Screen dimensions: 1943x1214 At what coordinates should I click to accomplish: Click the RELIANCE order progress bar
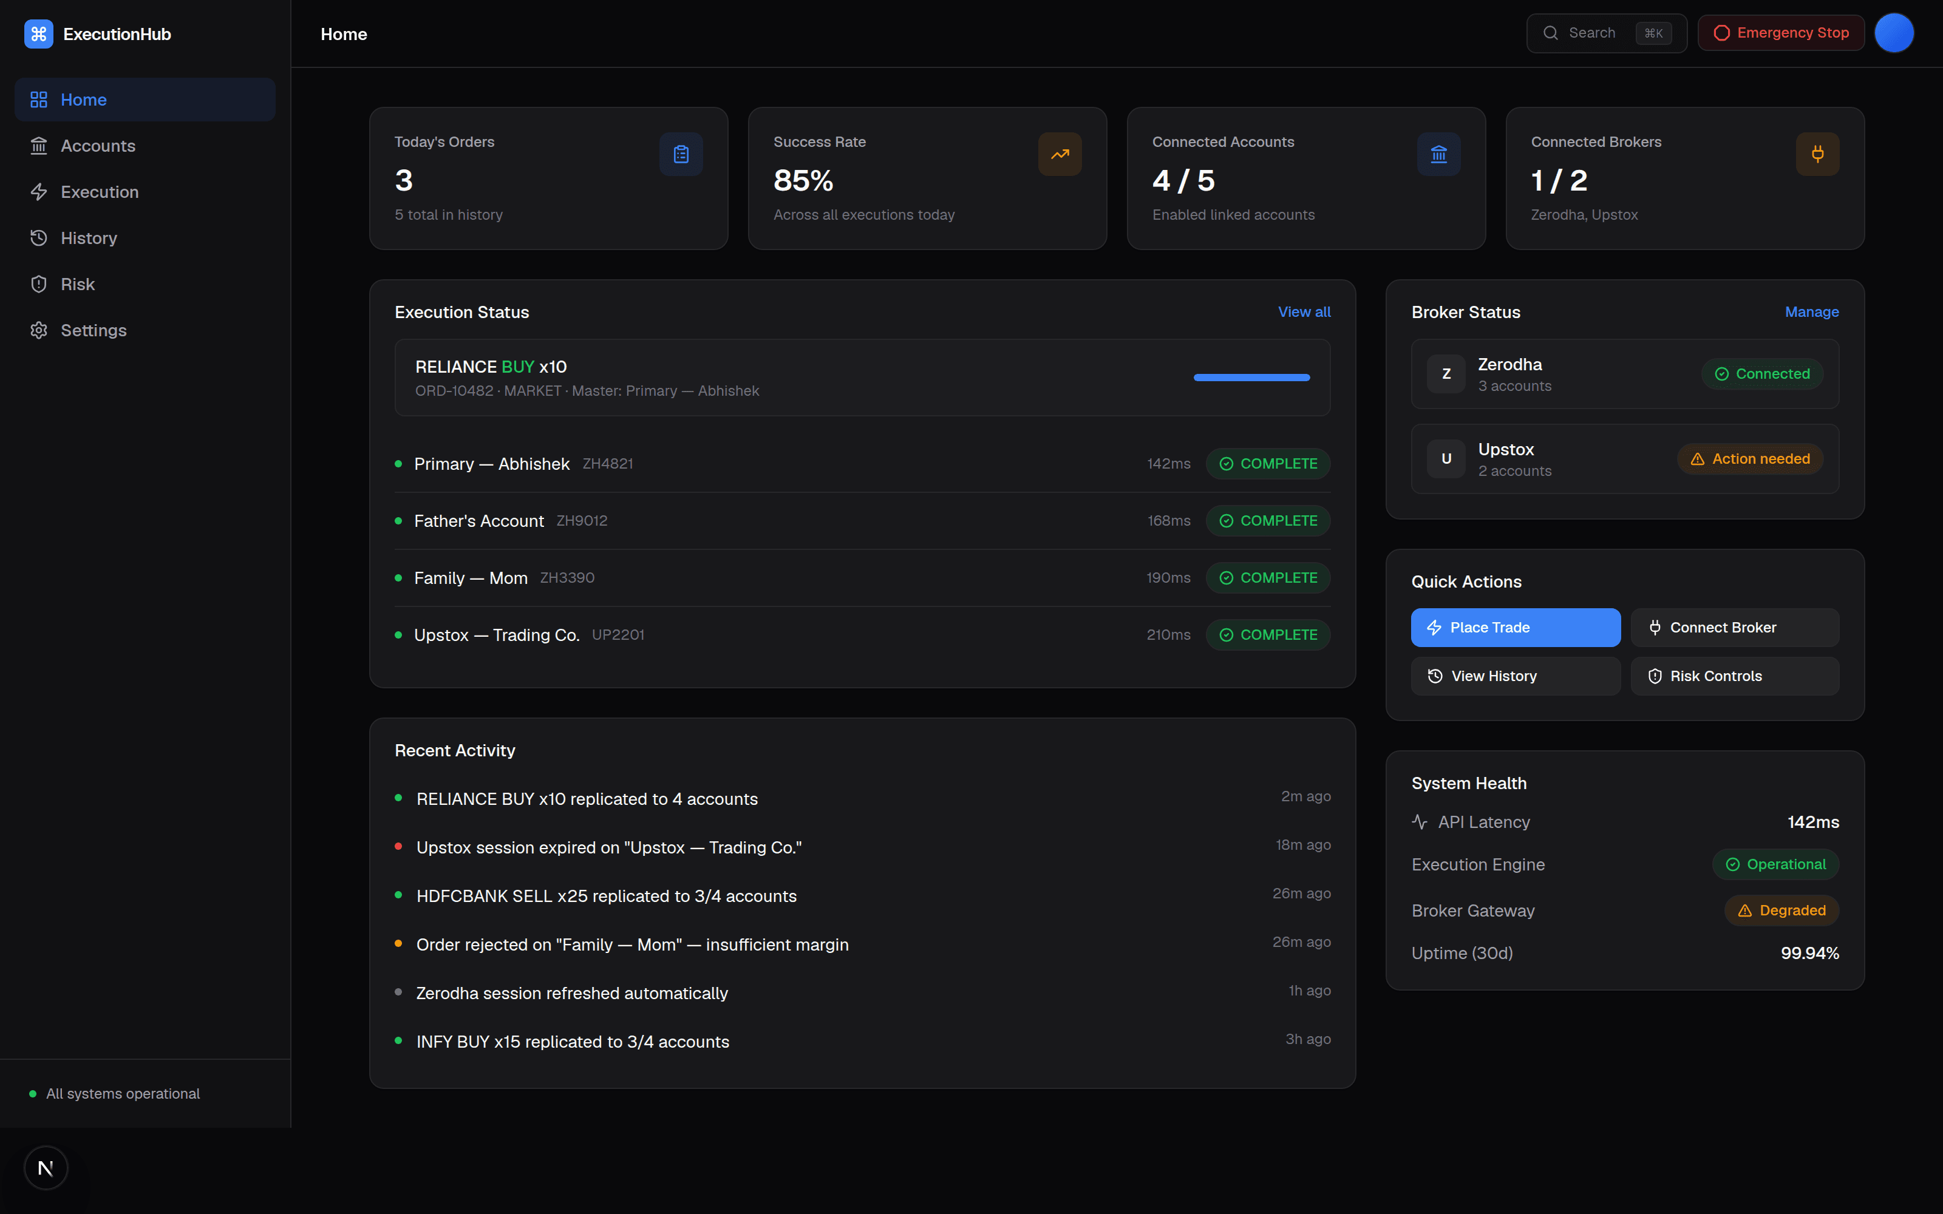(x=1251, y=378)
